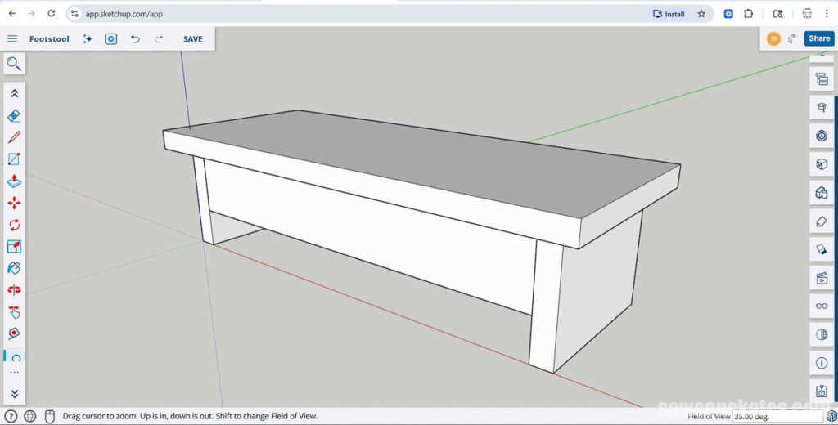Open the Scenes clapperboard panel

(822, 278)
